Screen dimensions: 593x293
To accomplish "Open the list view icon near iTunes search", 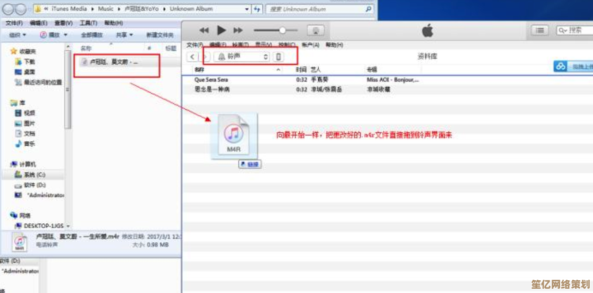I will point(539,30).
